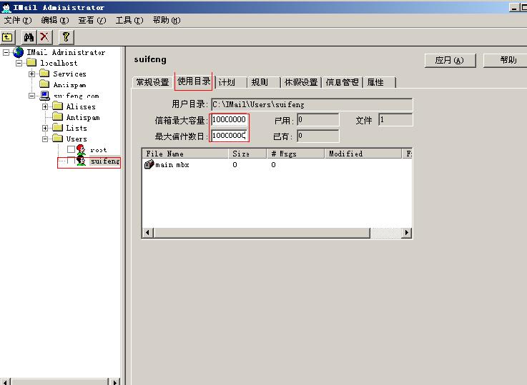The image size is (527, 385).
Task: Select the suifeng user in tree
Action: [x=105, y=161]
